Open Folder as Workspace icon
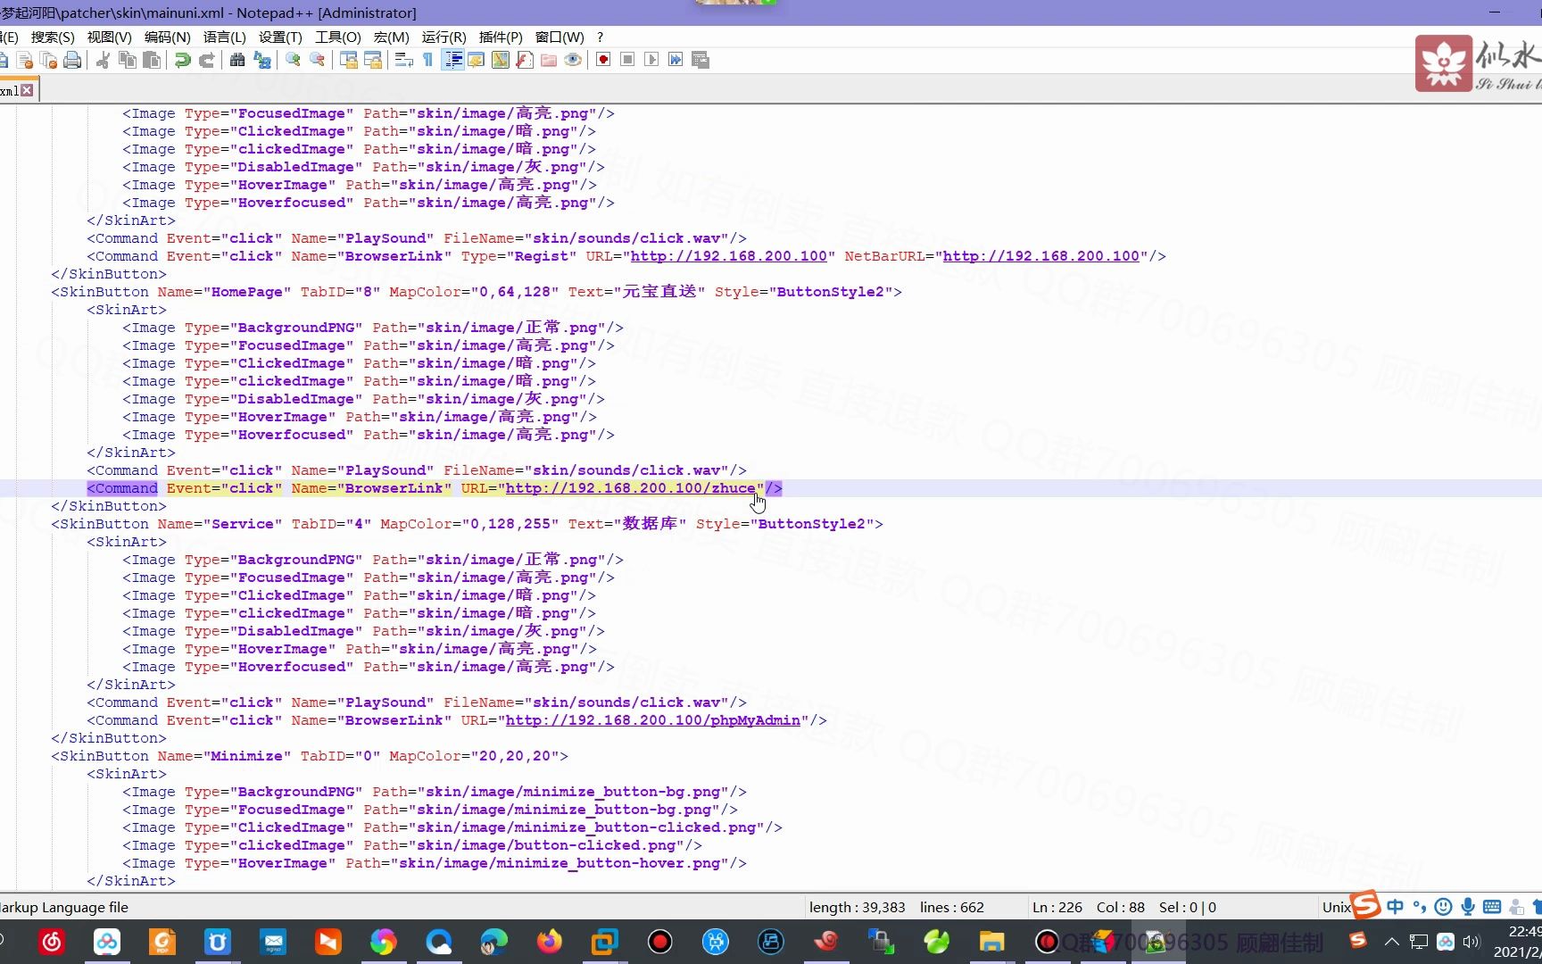This screenshot has height=964, width=1542. [549, 60]
